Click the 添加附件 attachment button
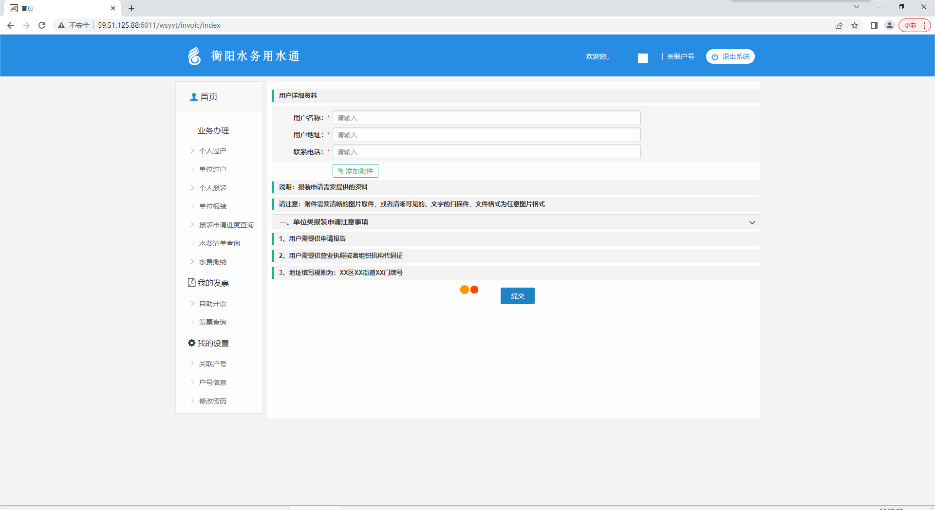Screen dimensions: 935x510 point(355,171)
